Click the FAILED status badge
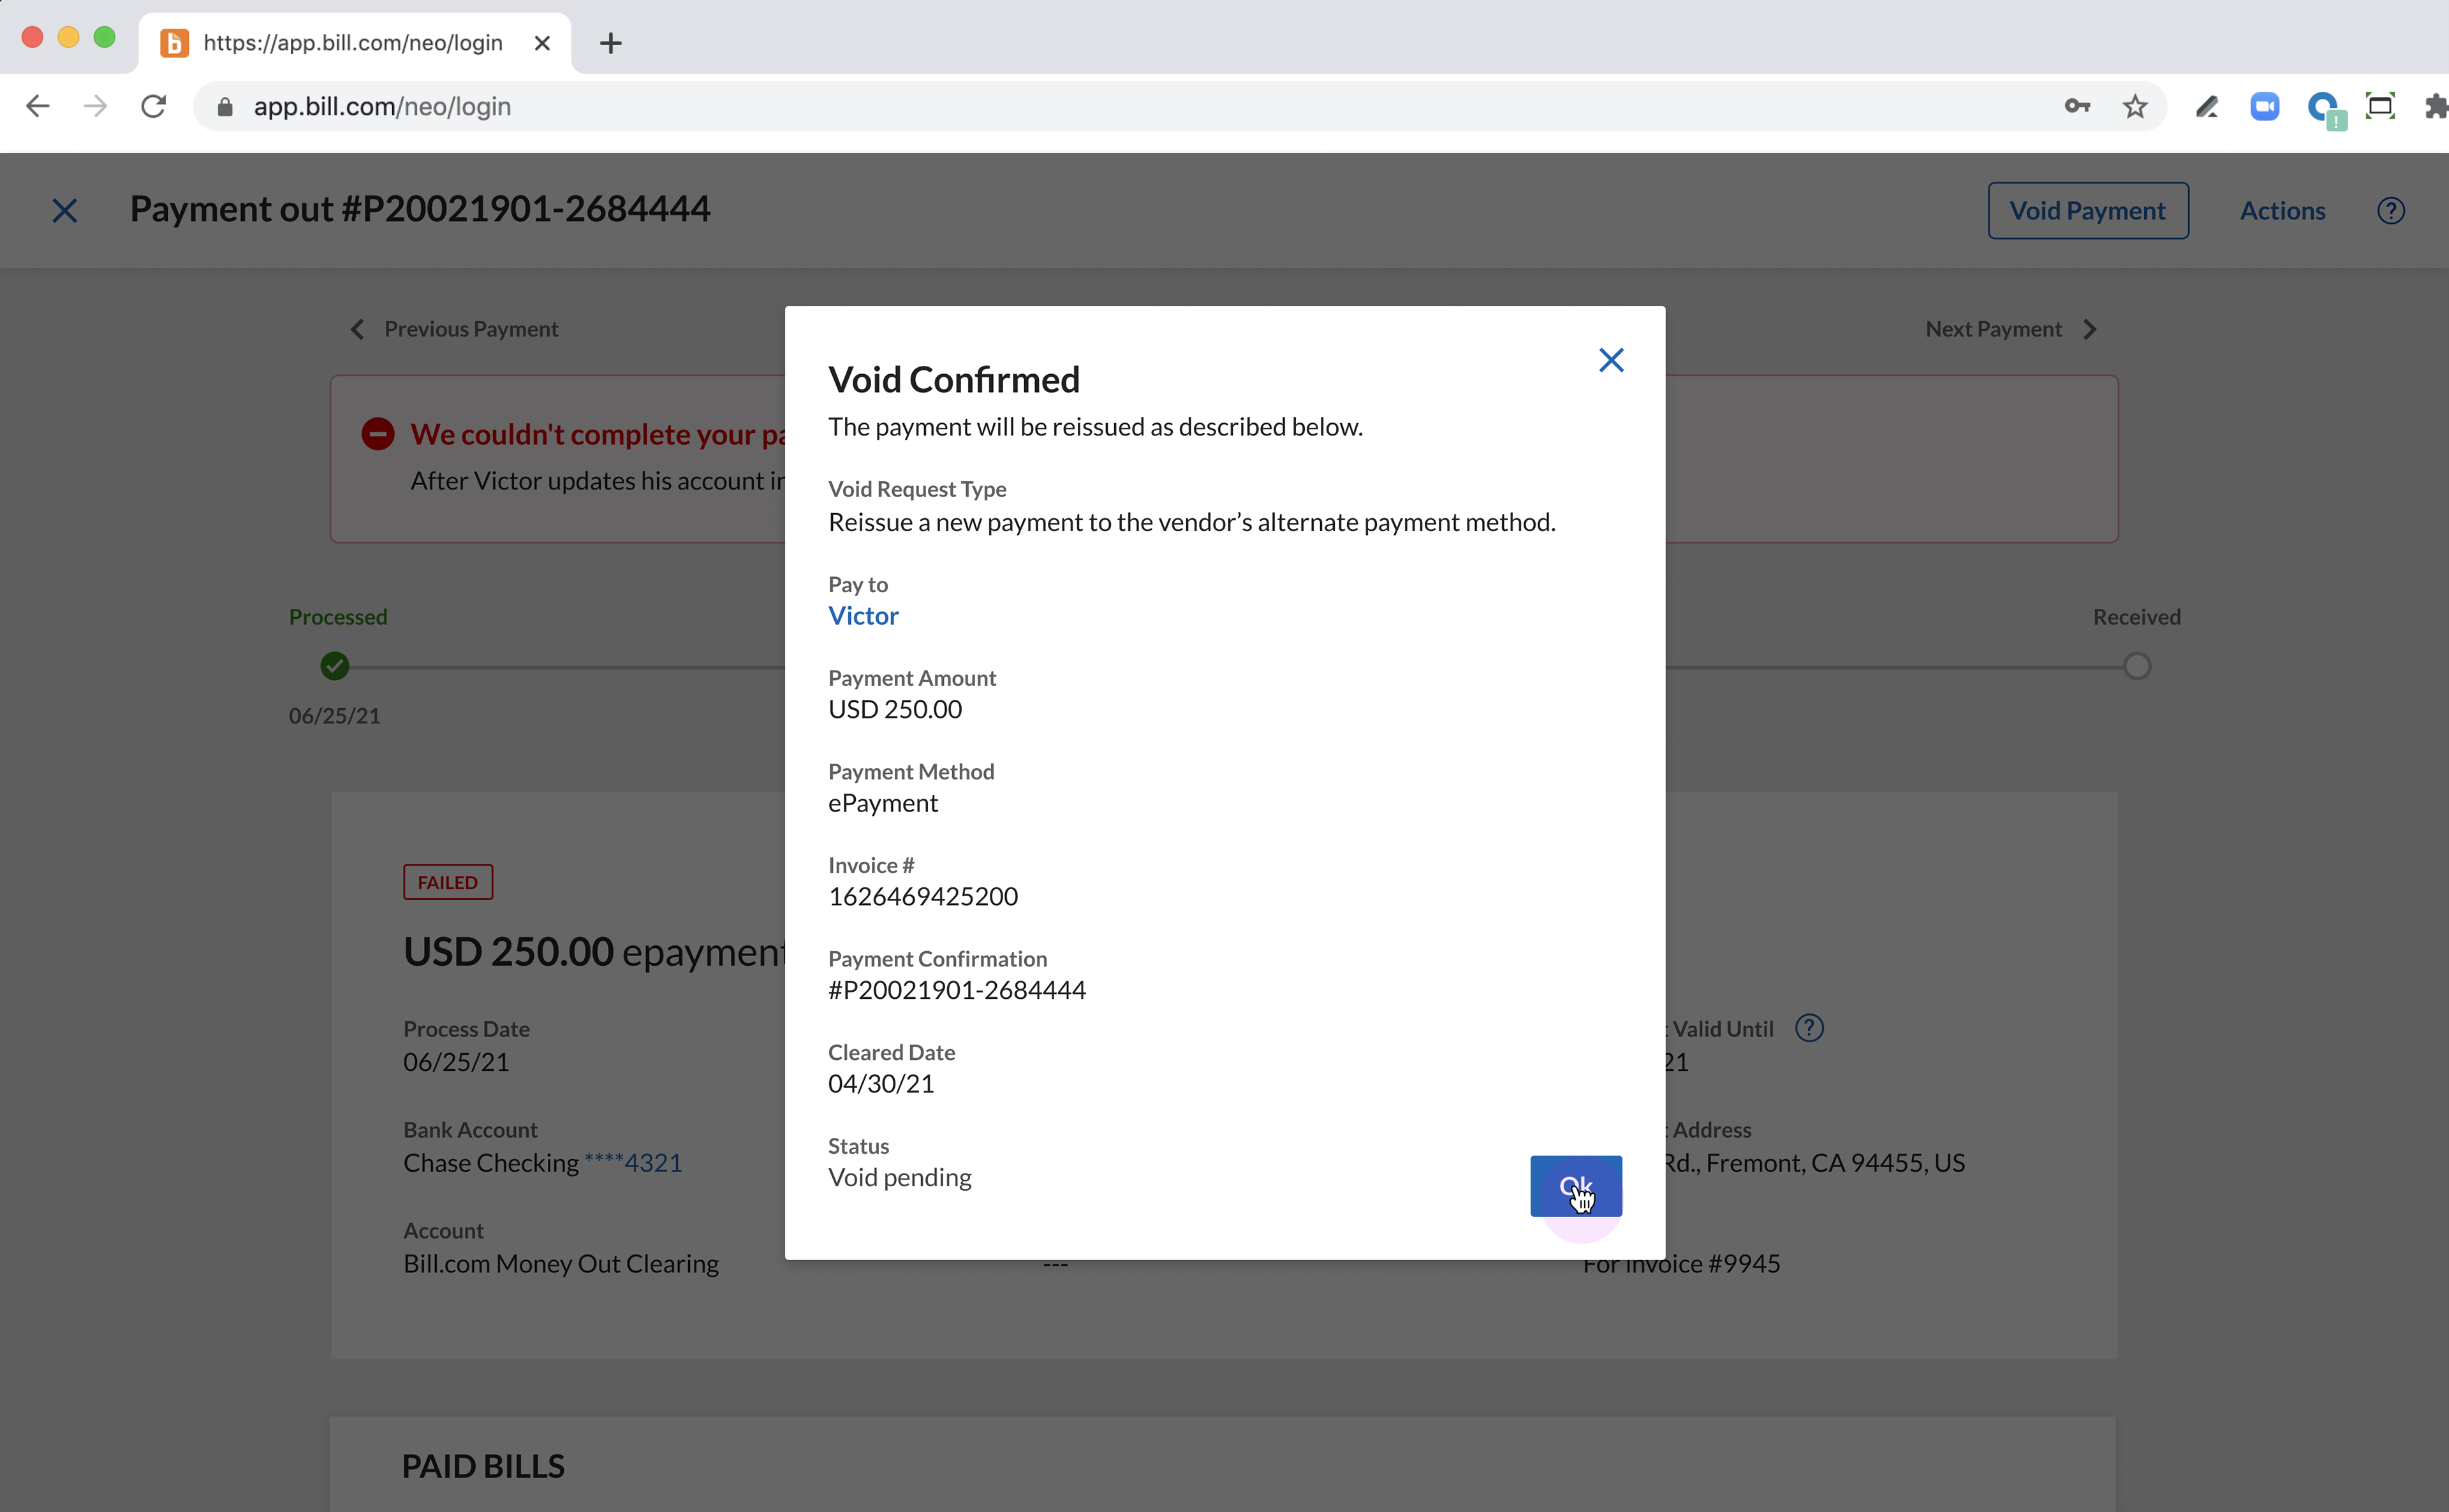This screenshot has height=1512, width=2449. 448,882
